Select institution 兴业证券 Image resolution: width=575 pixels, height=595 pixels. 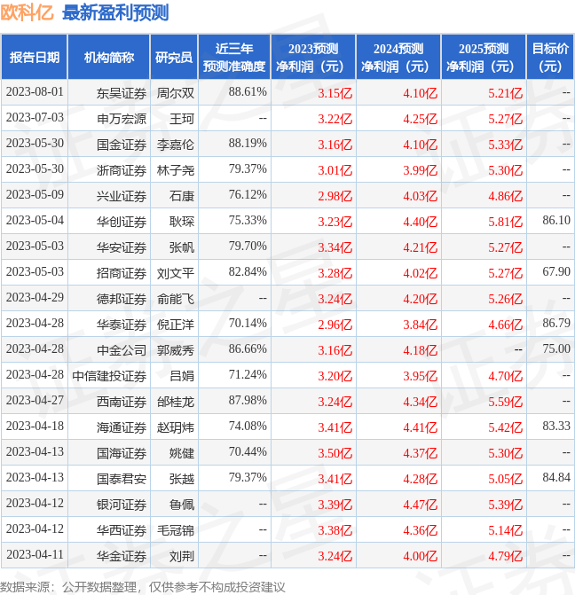[x=122, y=197]
